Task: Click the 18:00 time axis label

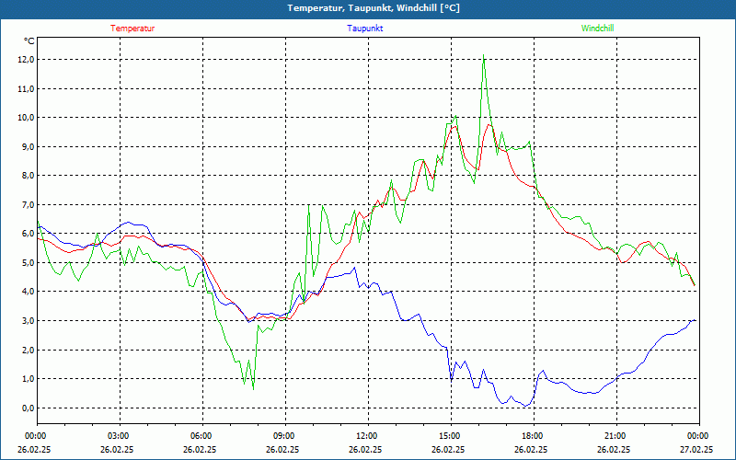Action: coord(533,436)
